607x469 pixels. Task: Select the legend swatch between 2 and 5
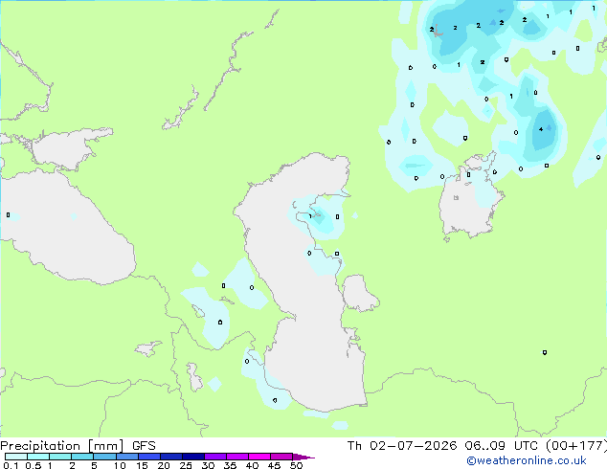(x=82, y=457)
